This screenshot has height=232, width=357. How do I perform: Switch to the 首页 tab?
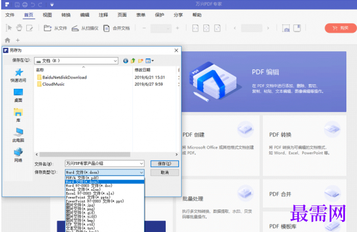click(x=29, y=15)
